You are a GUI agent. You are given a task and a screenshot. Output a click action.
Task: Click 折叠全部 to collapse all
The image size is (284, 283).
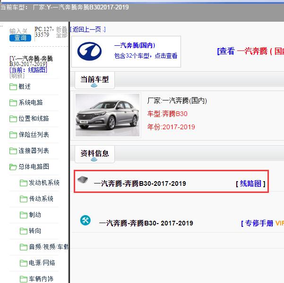tap(61, 32)
